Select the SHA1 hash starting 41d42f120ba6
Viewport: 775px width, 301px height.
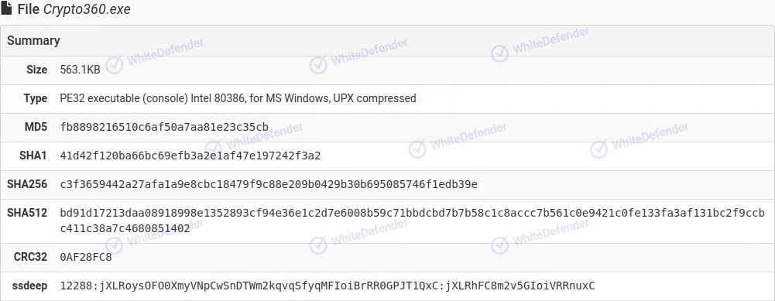pos(190,156)
